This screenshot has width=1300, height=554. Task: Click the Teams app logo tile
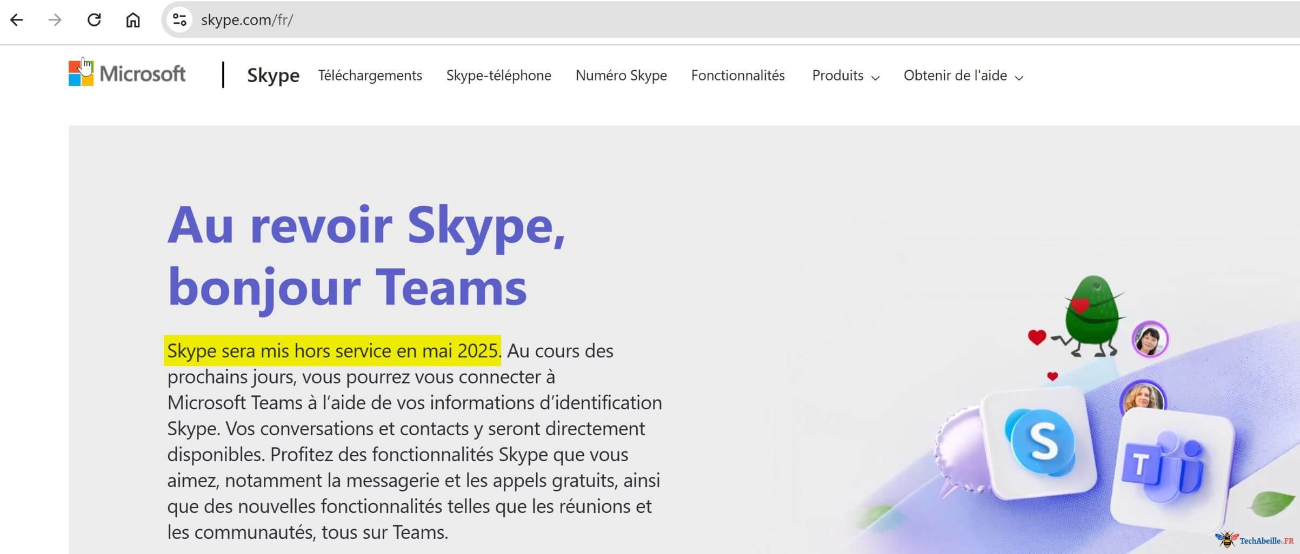coord(1172,469)
